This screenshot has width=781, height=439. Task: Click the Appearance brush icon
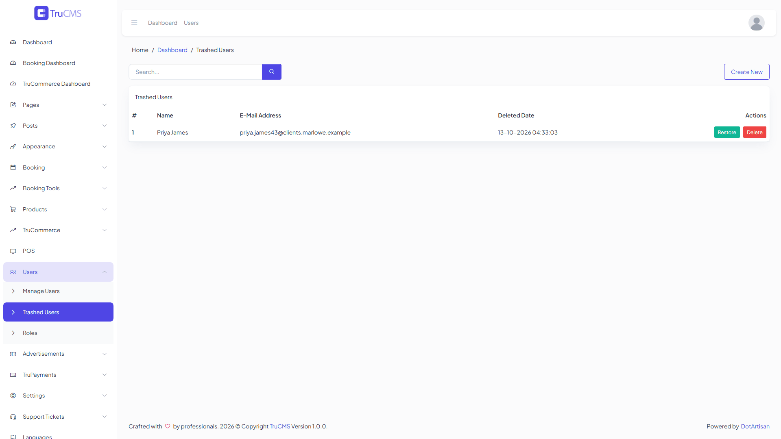coord(13,146)
